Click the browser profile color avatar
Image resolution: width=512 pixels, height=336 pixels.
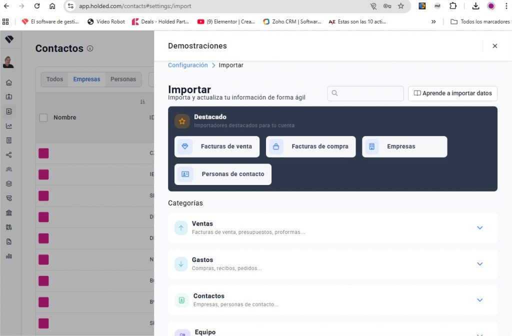[x=491, y=7]
